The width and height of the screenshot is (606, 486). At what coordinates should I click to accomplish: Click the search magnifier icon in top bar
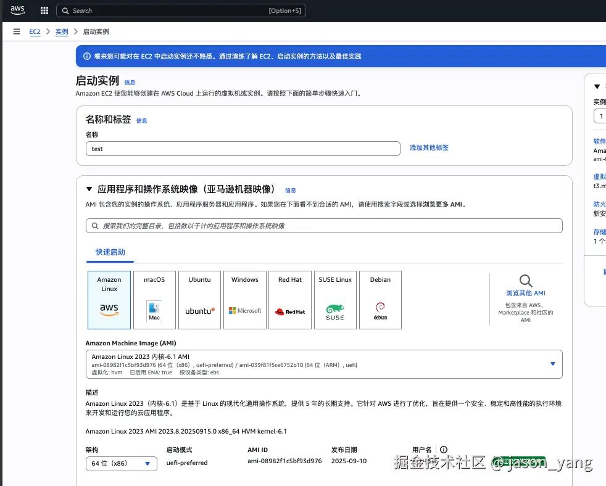(65, 11)
